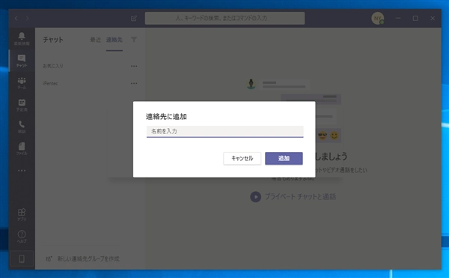Viewport: 449px width, 278px height.
Task: Play the private chat video icon
Action: click(x=255, y=196)
